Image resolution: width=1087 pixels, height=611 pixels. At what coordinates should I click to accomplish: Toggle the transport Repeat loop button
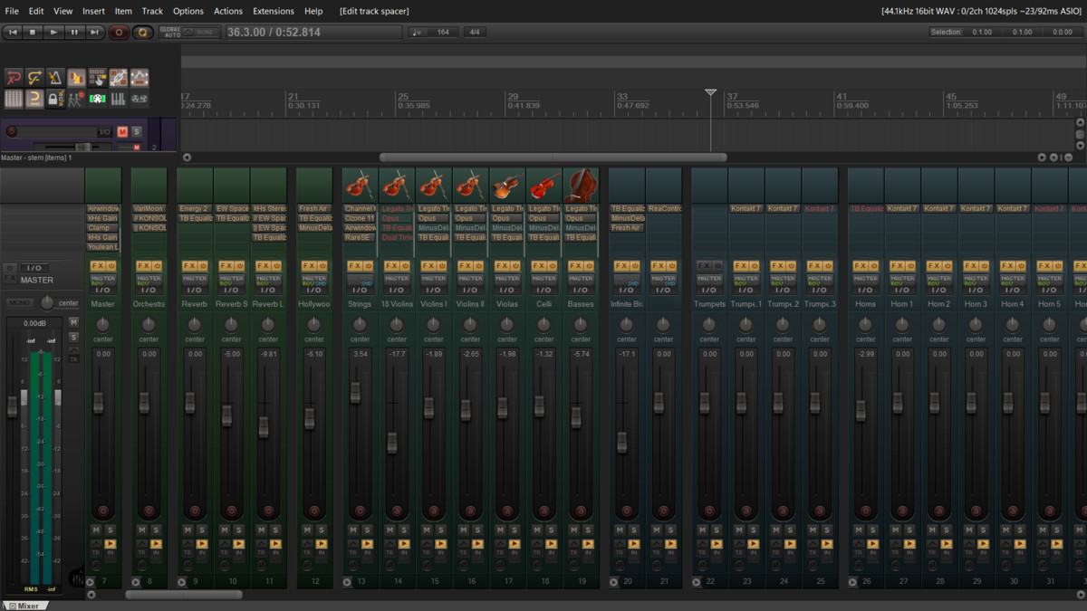pos(142,32)
